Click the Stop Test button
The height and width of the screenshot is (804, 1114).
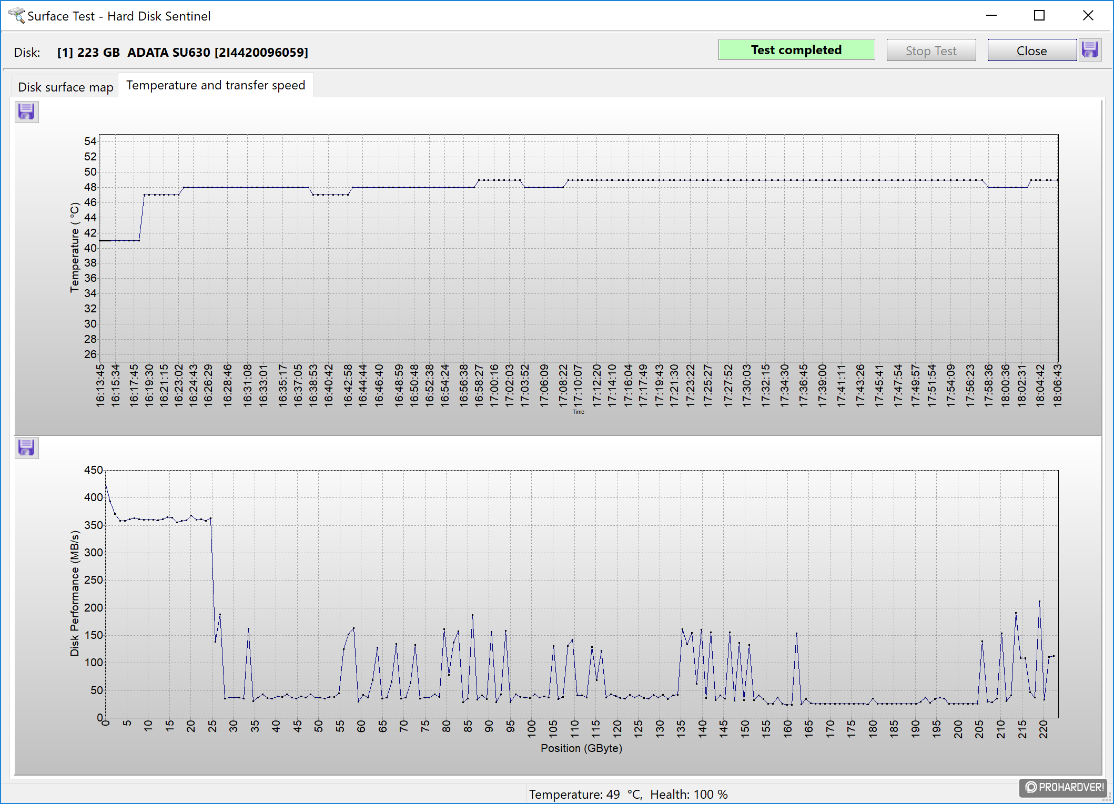[931, 50]
